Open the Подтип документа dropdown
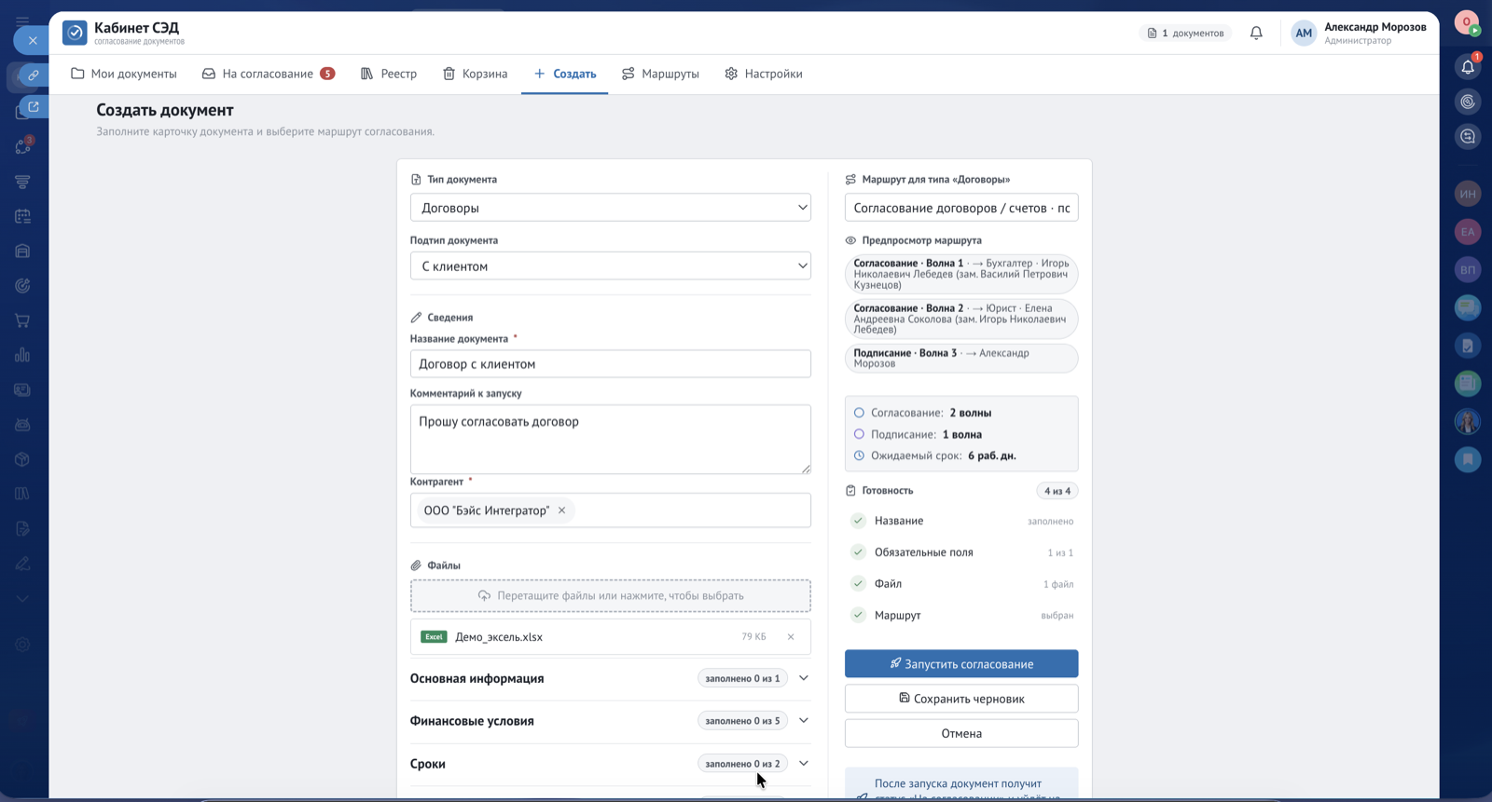This screenshot has height=802, width=1492. click(x=611, y=266)
